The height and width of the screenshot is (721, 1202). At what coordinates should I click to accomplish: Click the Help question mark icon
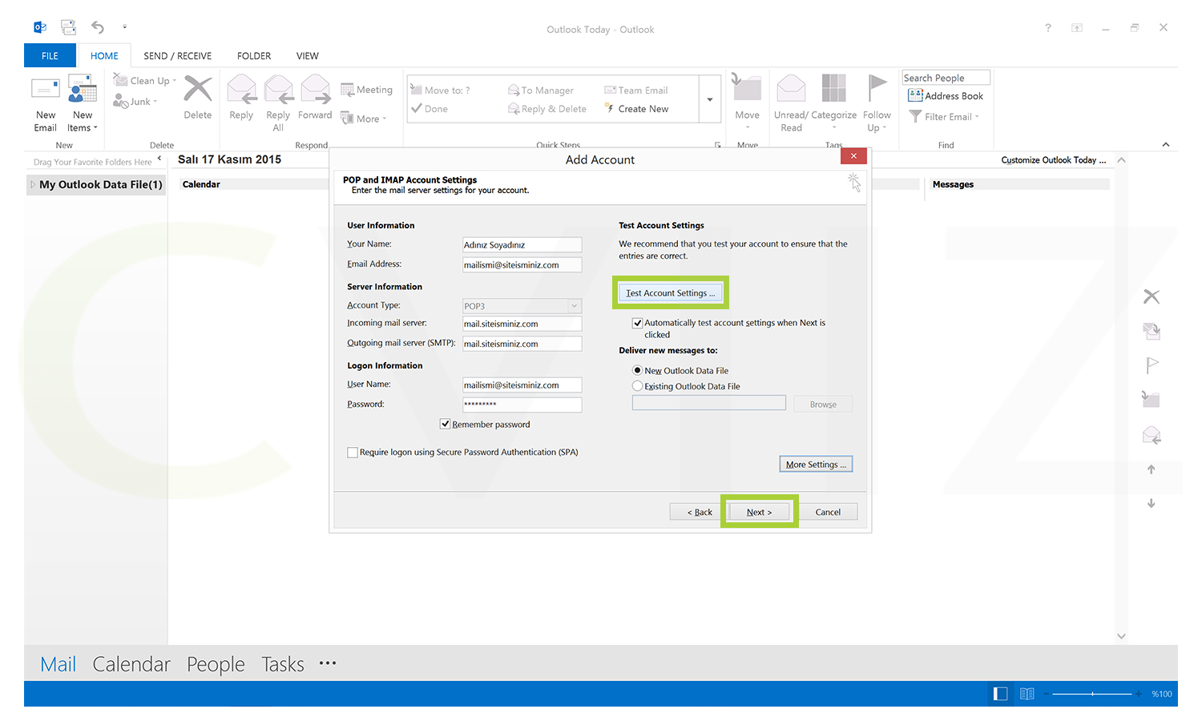coord(1047,28)
